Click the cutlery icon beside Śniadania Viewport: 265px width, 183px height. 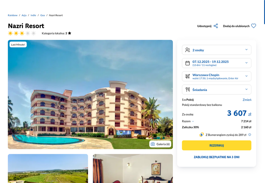187,89
